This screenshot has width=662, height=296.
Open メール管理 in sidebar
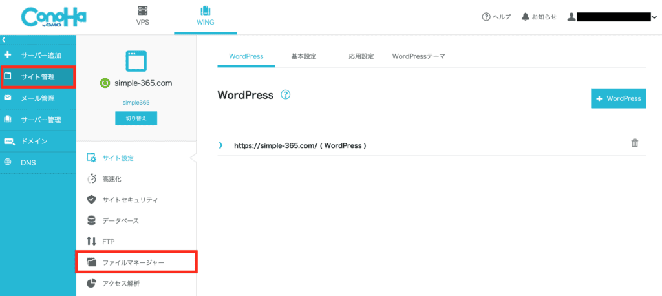coord(38,98)
